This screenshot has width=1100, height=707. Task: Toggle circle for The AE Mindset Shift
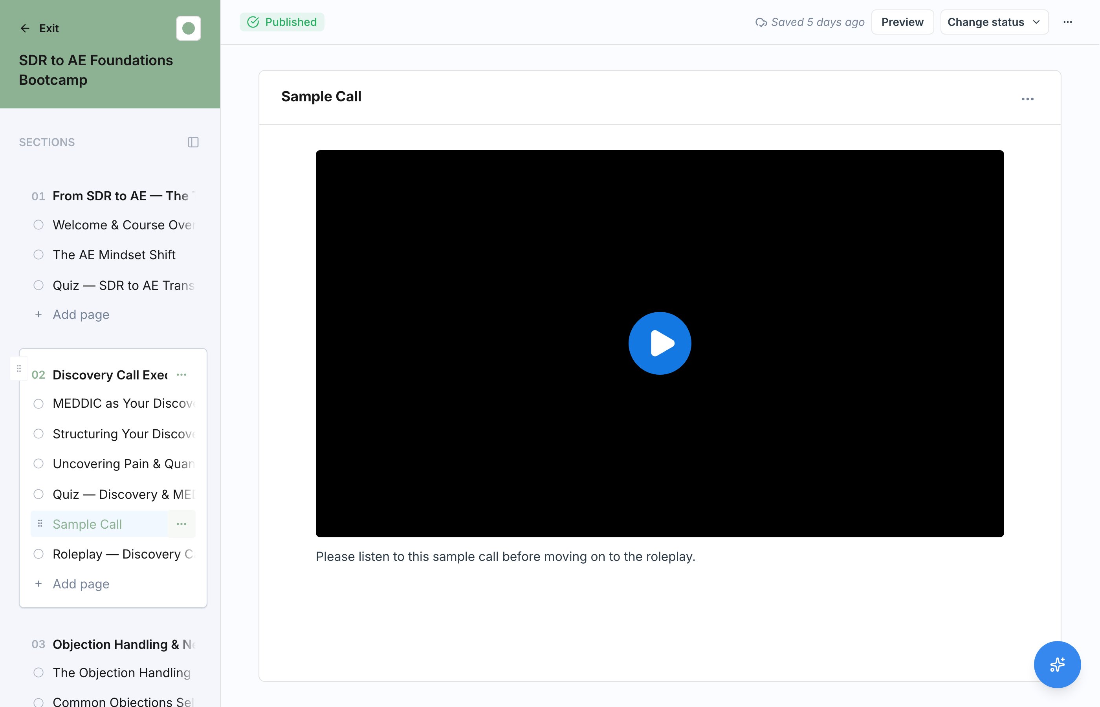pos(38,255)
